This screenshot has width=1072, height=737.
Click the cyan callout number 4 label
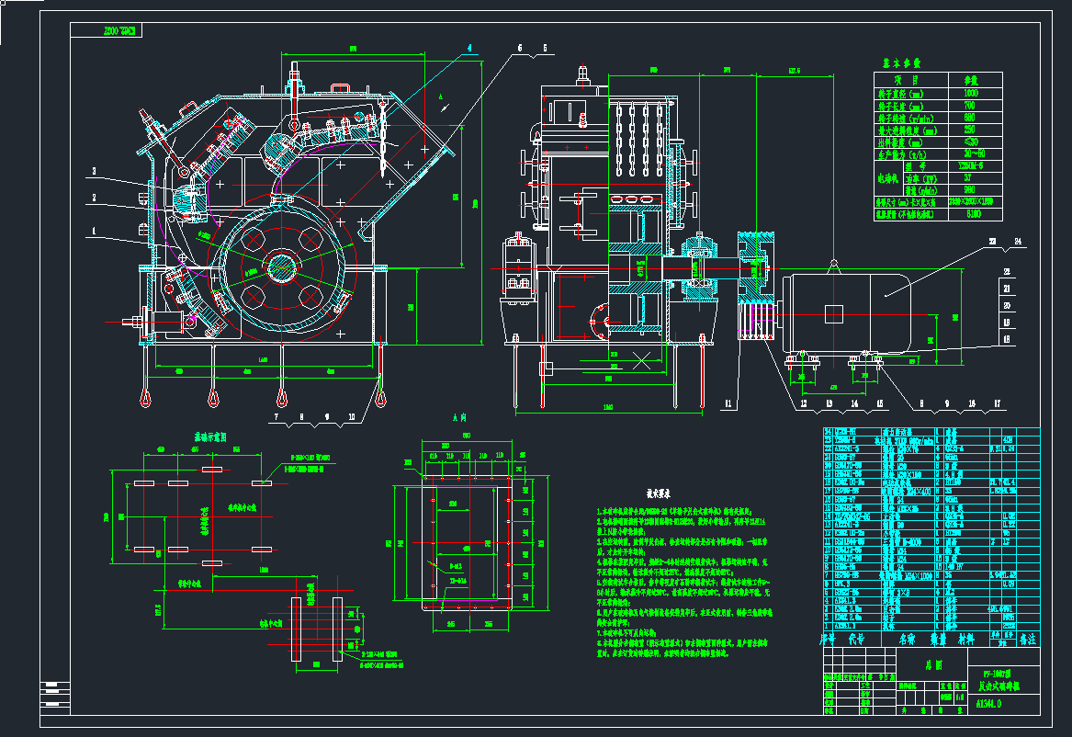click(x=468, y=48)
